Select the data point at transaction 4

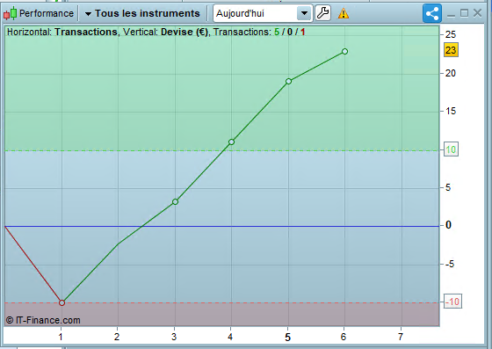tap(232, 142)
